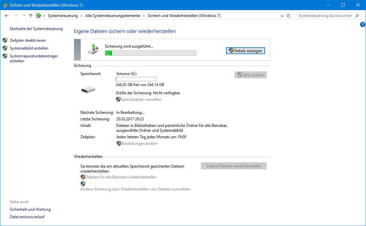Select Sichern und Wiederherstellen (Windows 7) breadcrumb

(184, 16)
